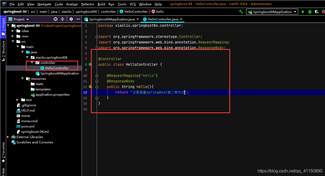
Task: Click the controller breadcrumb in the navigation bar
Action: point(108,12)
